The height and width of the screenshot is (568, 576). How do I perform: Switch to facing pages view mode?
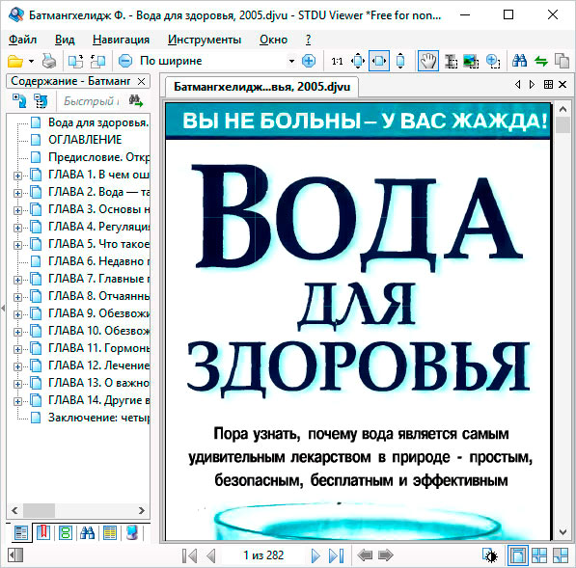pyautogui.click(x=539, y=555)
